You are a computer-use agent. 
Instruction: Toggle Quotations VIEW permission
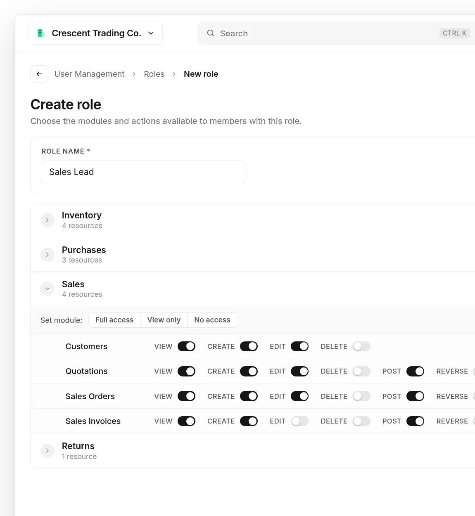pyautogui.click(x=186, y=372)
